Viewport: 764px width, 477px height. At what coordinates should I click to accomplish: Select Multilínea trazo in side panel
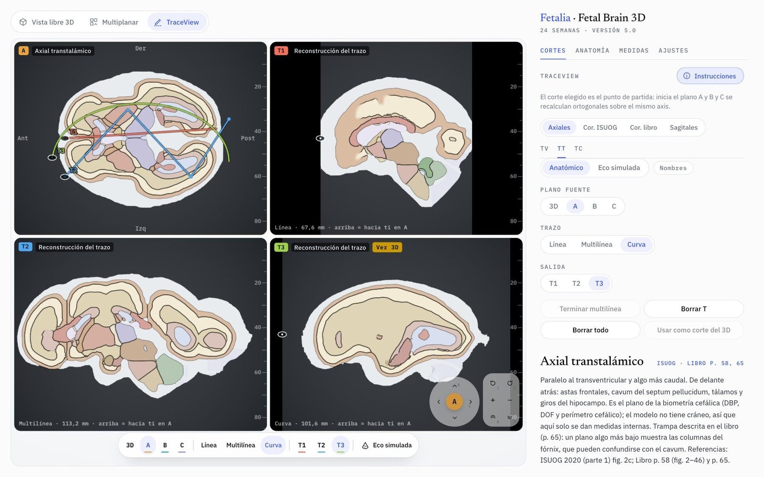click(x=596, y=244)
